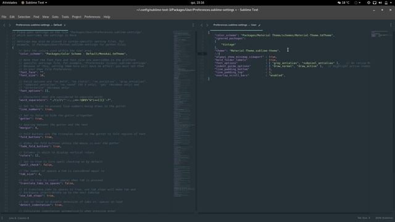The height and width of the screenshot is (222, 395).
Task: Open the Tools menu
Action: click(65, 17)
